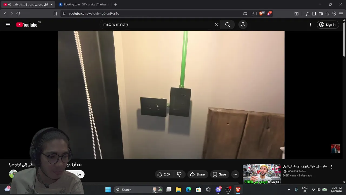Toggle the system tray microphone

point(296,190)
